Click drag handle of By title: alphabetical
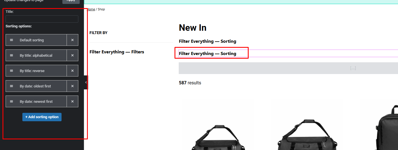This screenshot has height=150, width=398. (x=11, y=55)
